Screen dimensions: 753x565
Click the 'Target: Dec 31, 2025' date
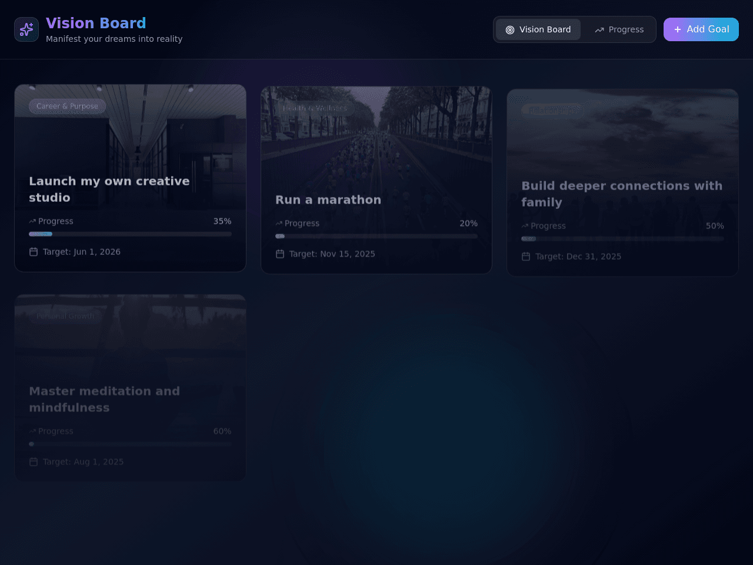coord(578,257)
